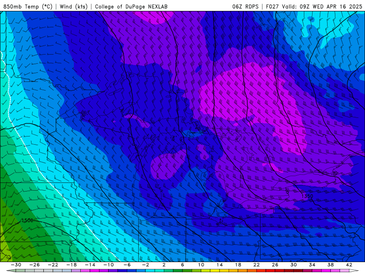Click the -18 color scale label
The image size is (365, 273).
pos(72,265)
